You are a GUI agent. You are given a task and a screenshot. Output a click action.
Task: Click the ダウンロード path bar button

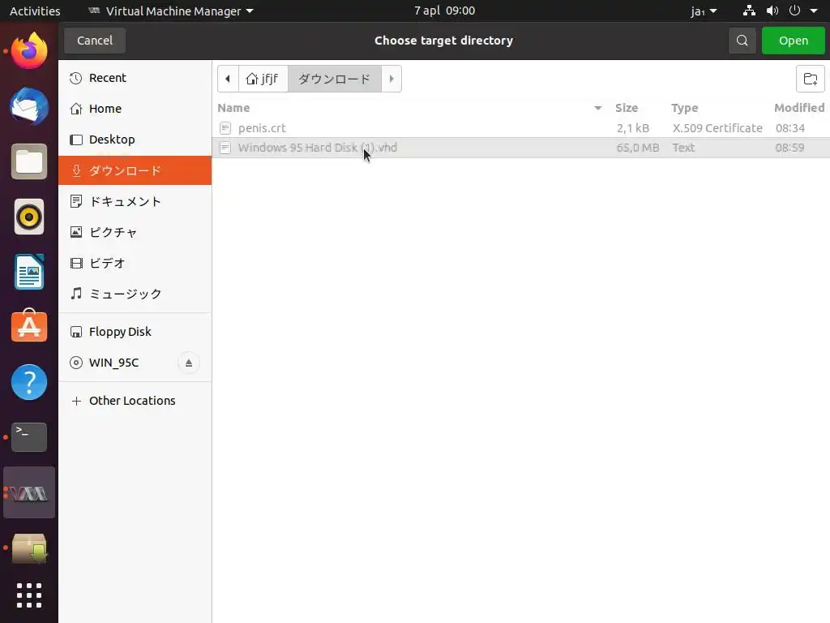pos(335,79)
